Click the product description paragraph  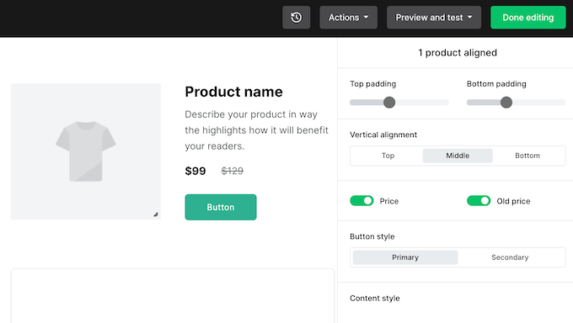(x=256, y=130)
